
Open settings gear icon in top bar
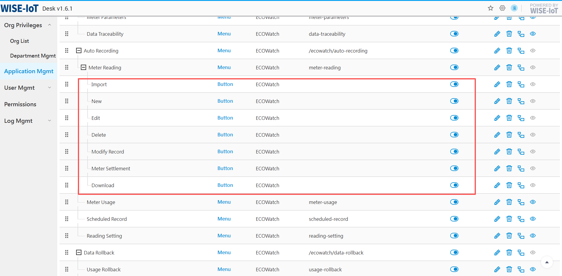click(502, 8)
